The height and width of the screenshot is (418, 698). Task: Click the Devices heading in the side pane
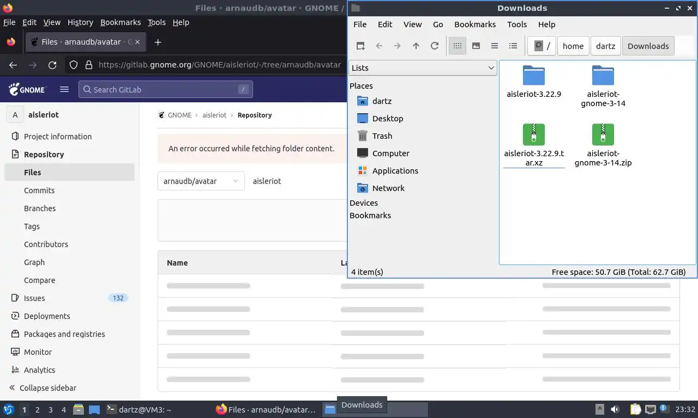click(364, 202)
